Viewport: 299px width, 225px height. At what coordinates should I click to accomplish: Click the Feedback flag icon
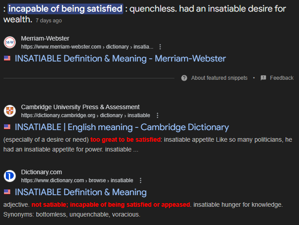(263, 78)
